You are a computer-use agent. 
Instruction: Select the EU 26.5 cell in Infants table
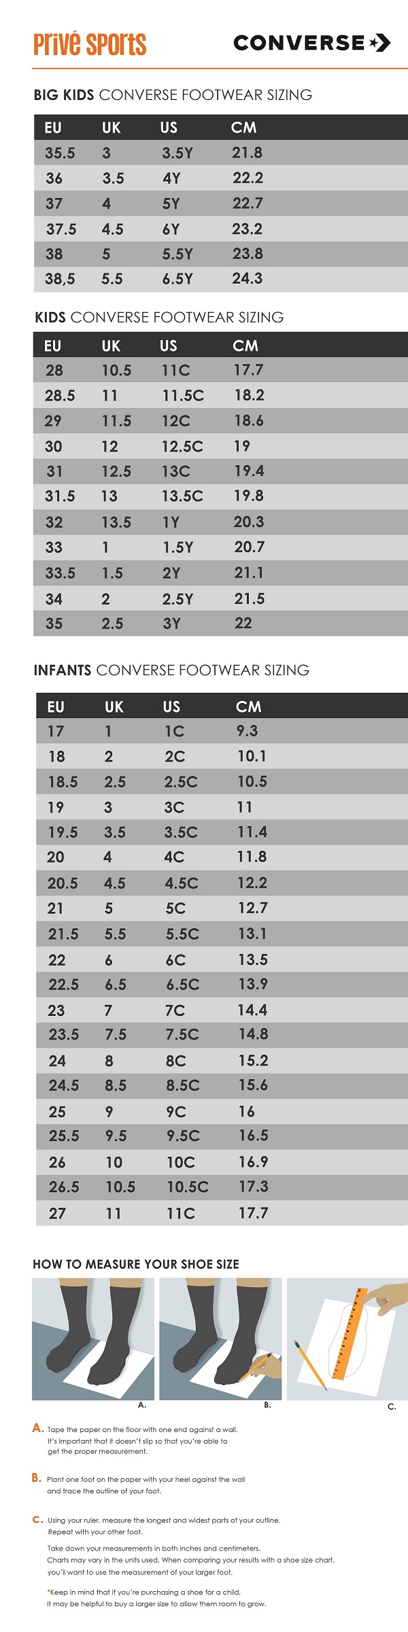[x=64, y=1187]
